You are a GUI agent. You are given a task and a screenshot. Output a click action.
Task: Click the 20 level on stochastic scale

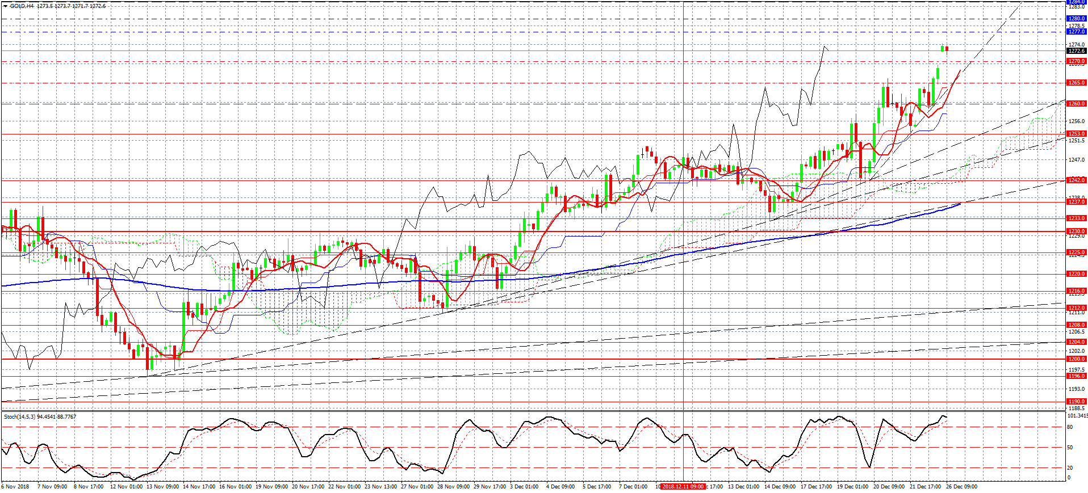[x=1070, y=468]
